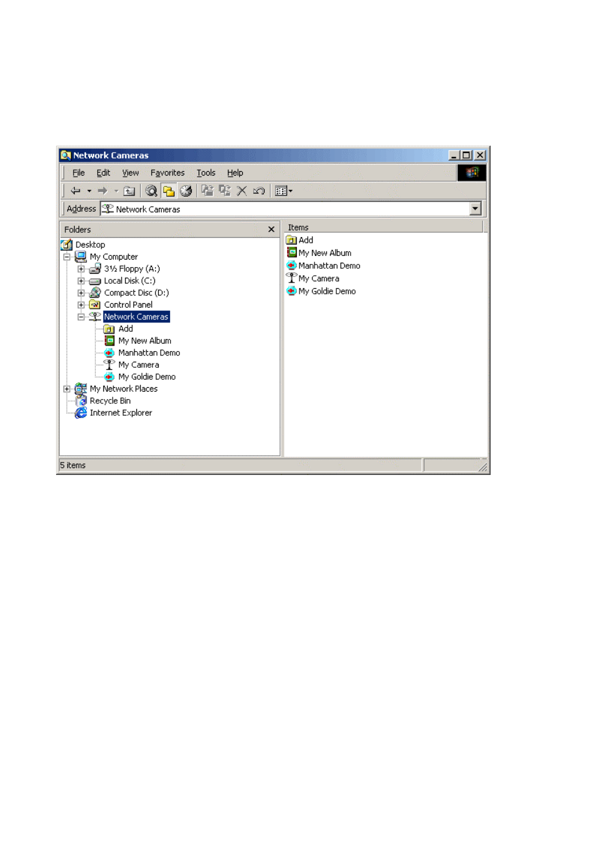Close the Folders pane

coord(271,230)
